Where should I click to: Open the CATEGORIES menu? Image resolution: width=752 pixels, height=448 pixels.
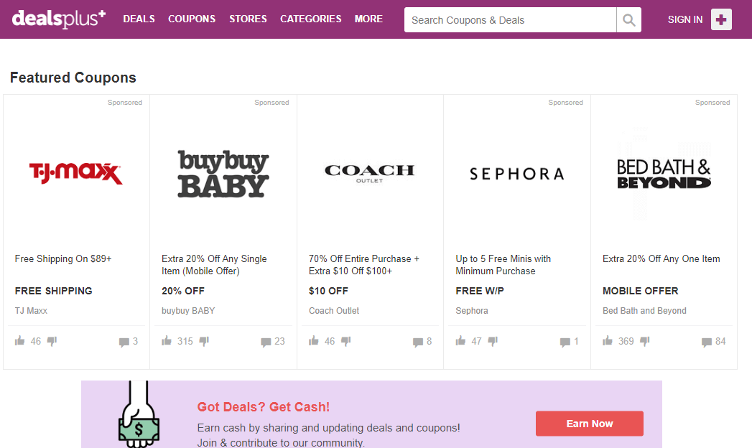pos(310,19)
